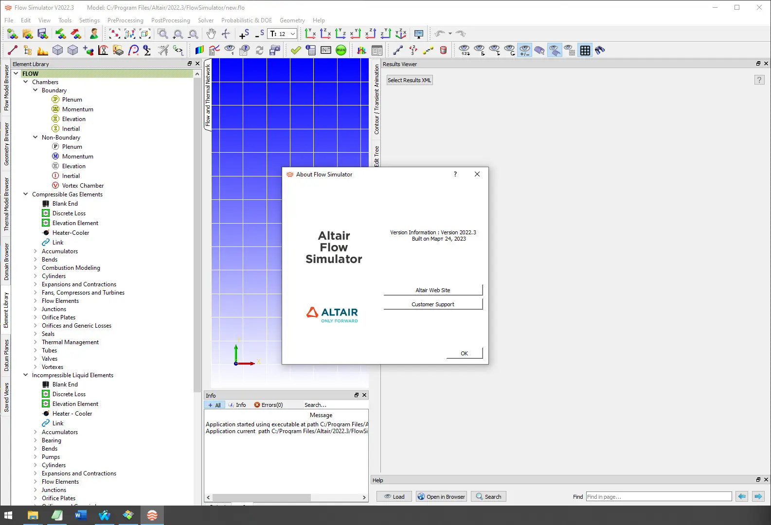This screenshot has height=525, width=771.
Task: Toggle the black grid display button
Action: coord(585,50)
